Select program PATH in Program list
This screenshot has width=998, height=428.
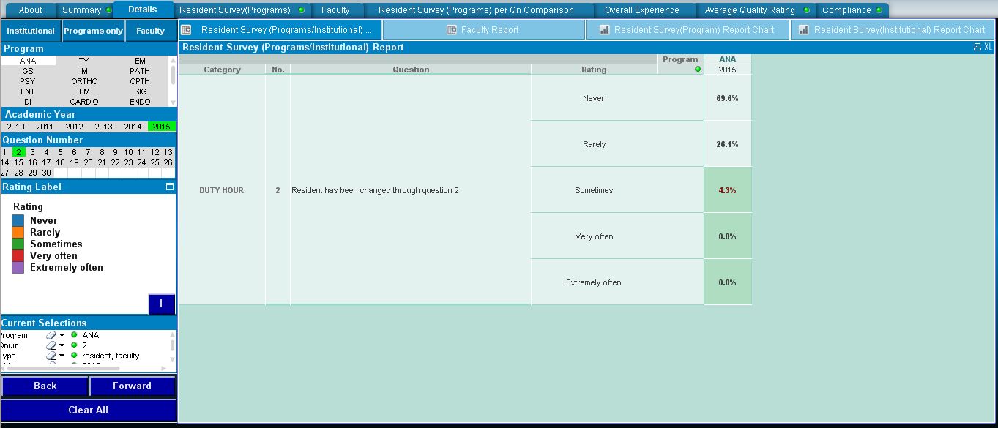[140, 71]
